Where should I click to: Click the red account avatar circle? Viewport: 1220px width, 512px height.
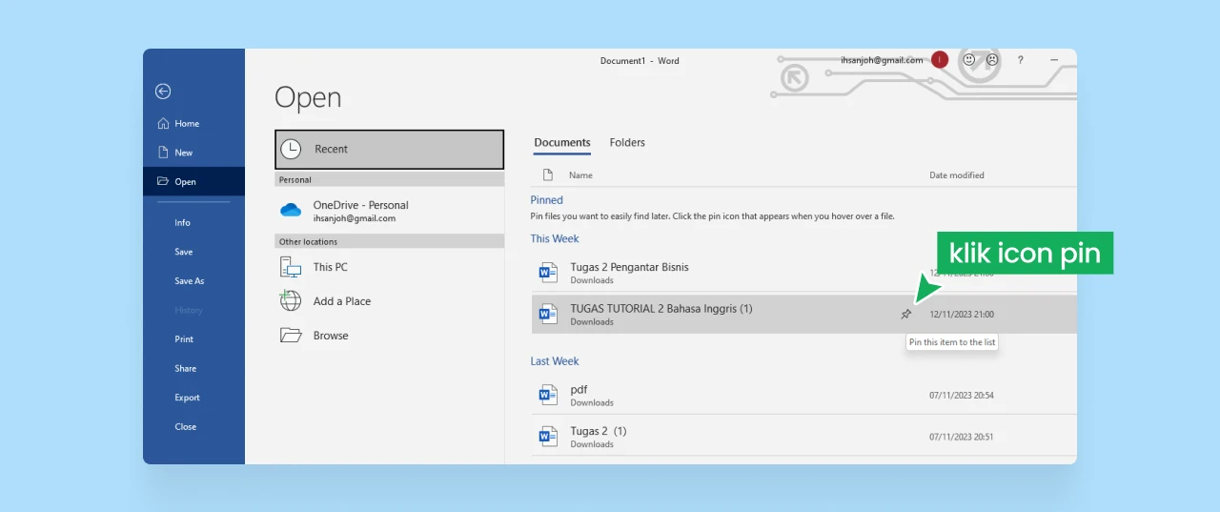click(x=940, y=60)
